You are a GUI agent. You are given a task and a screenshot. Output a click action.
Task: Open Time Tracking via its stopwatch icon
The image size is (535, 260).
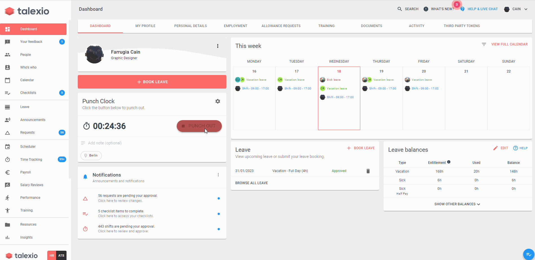[8, 159]
